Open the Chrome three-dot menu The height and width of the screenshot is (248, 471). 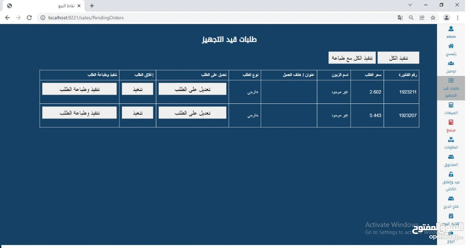click(x=458, y=18)
